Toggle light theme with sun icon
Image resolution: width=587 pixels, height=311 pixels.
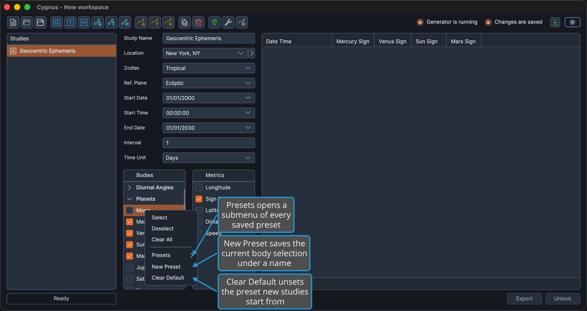pos(572,22)
